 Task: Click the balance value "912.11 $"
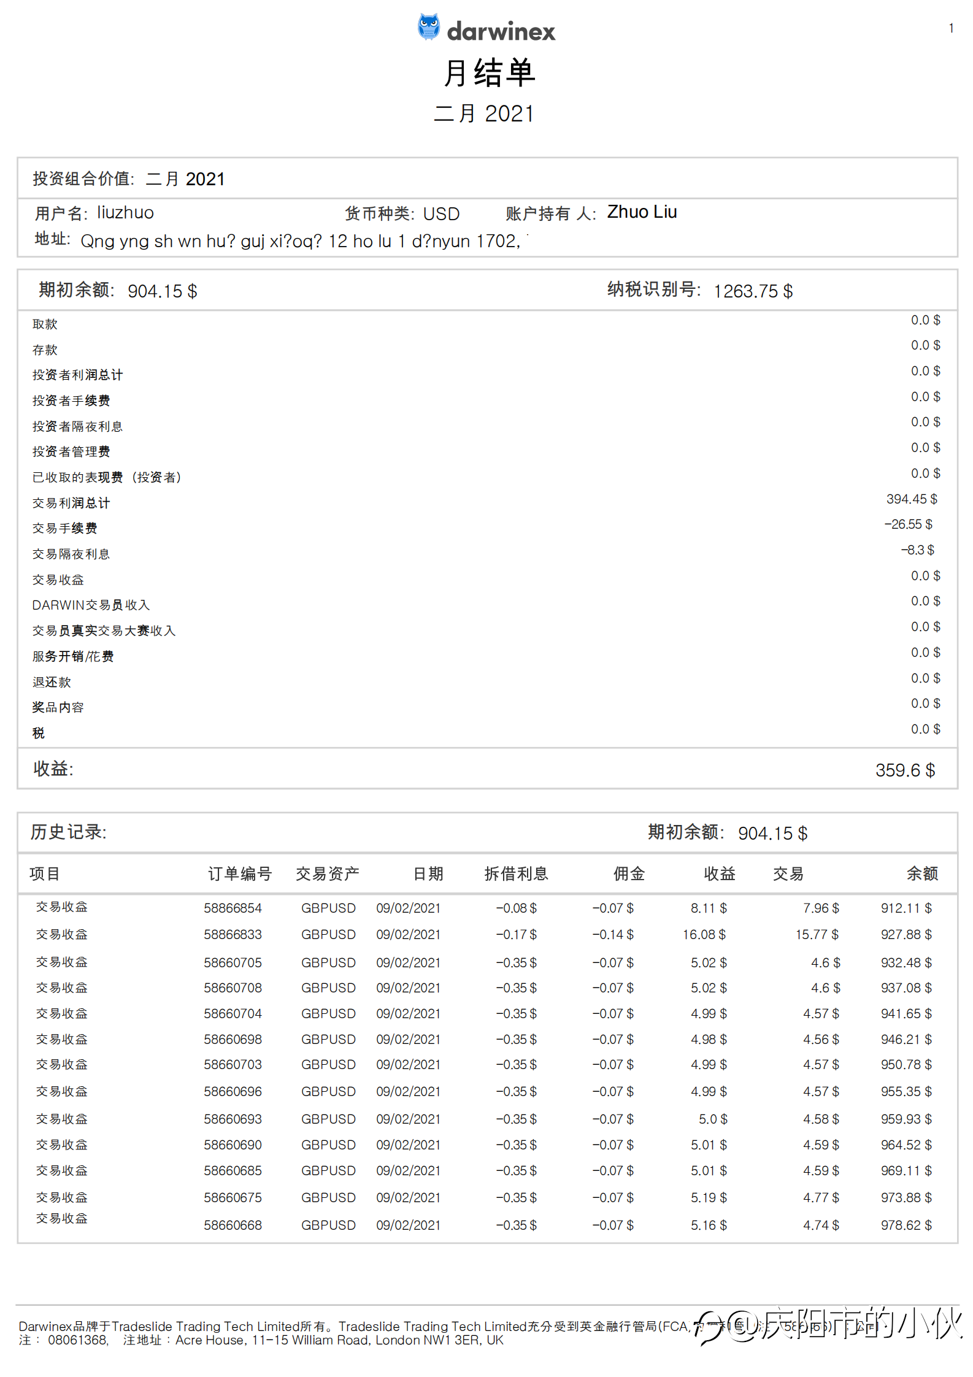tap(906, 908)
